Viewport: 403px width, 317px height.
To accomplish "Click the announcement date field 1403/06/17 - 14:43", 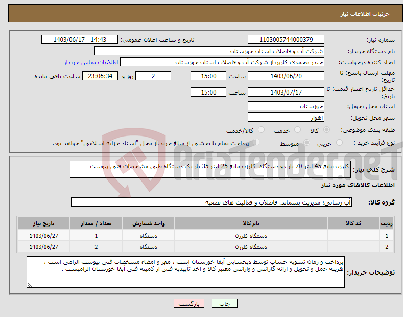I will 80,40.
